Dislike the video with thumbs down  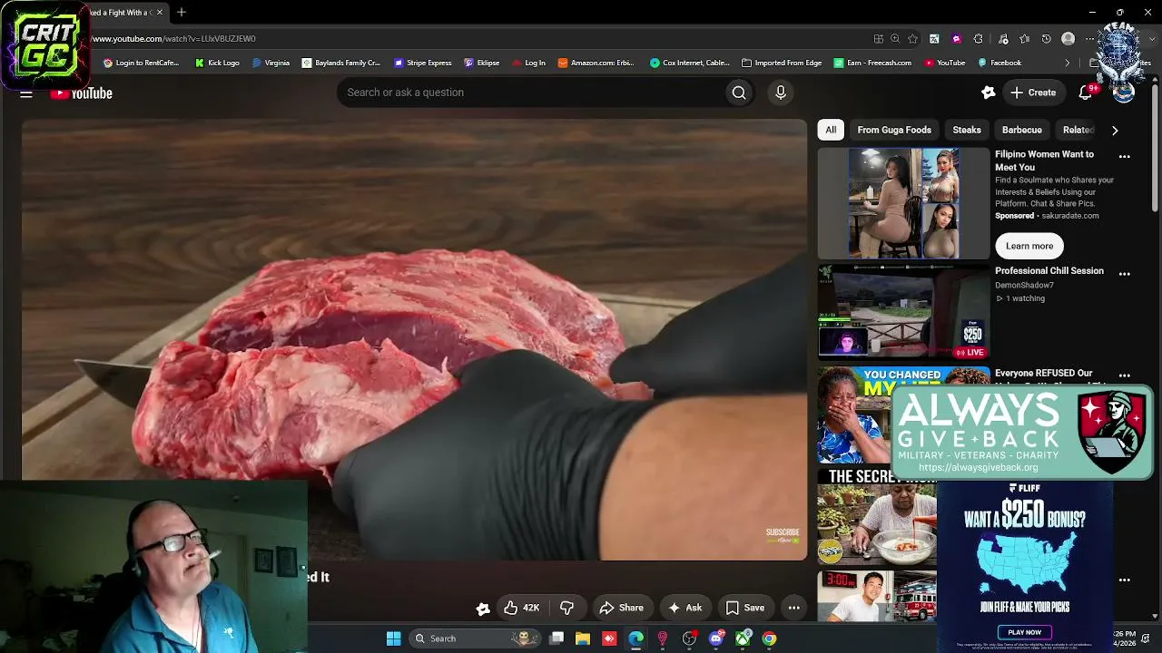coord(566,608)
